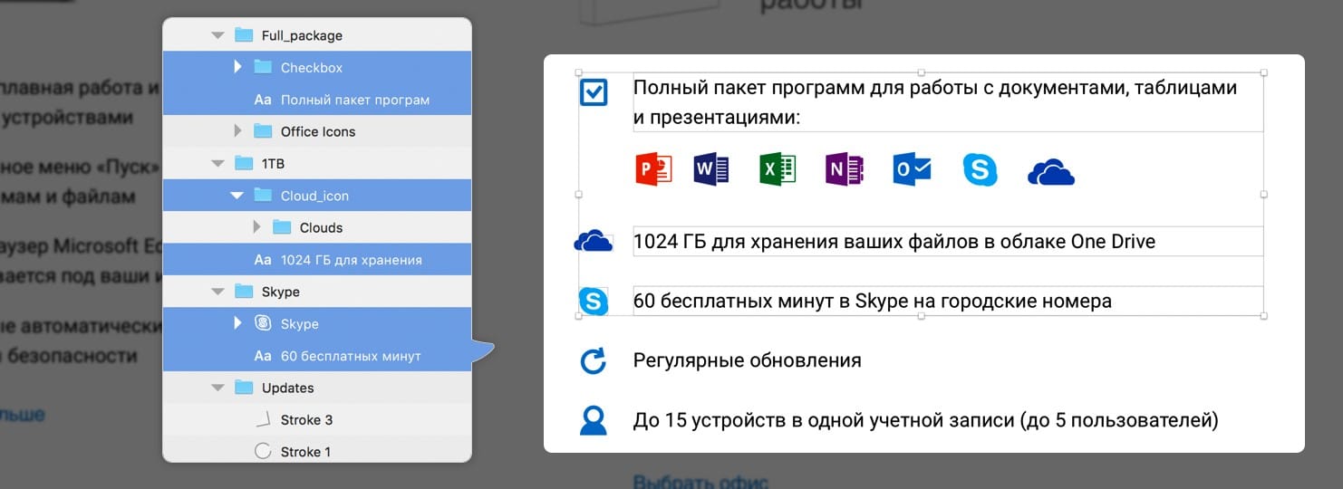The width and height of the screenshot is (1343, 489).
Task: Click the Updates folder icon
Action: tap(244, 388)
